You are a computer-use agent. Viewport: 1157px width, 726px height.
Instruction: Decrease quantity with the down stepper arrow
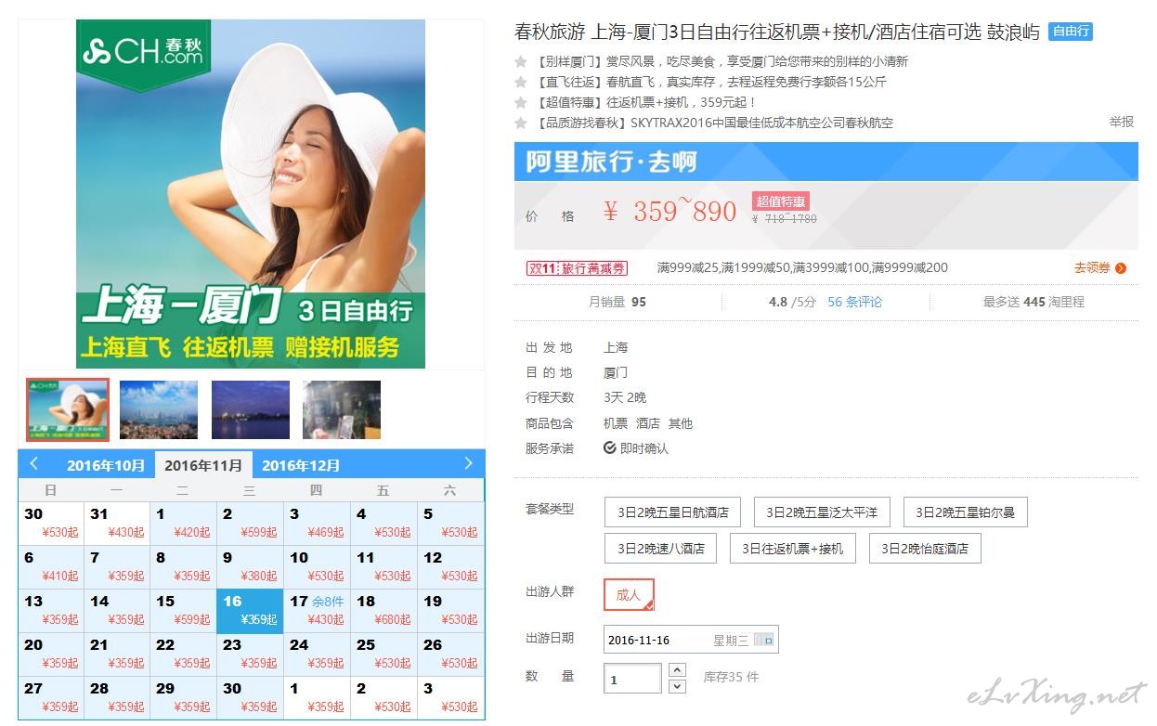677,686
